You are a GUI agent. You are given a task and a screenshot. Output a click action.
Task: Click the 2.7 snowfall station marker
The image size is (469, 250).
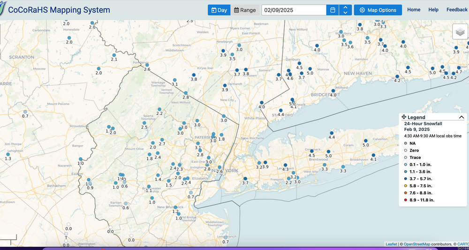(x=162, y=140)
